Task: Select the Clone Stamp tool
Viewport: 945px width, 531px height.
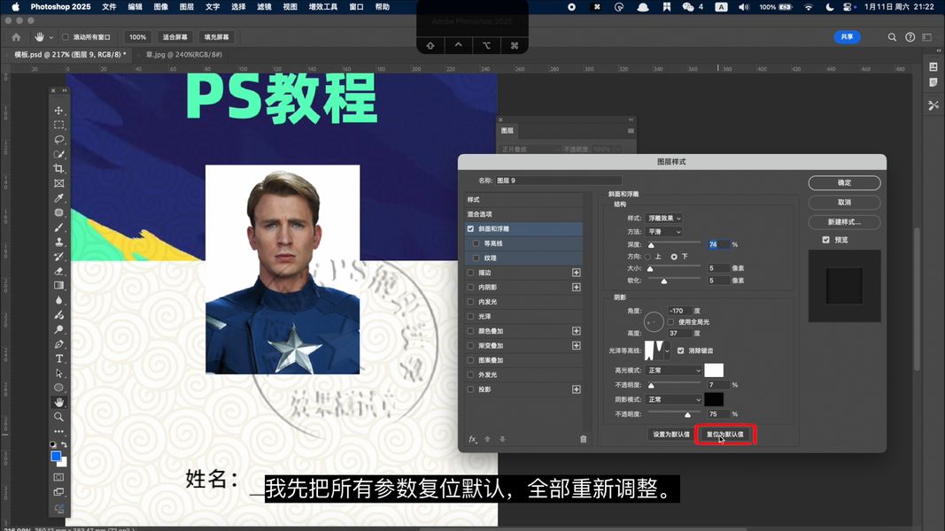Action: pos(58,242)
